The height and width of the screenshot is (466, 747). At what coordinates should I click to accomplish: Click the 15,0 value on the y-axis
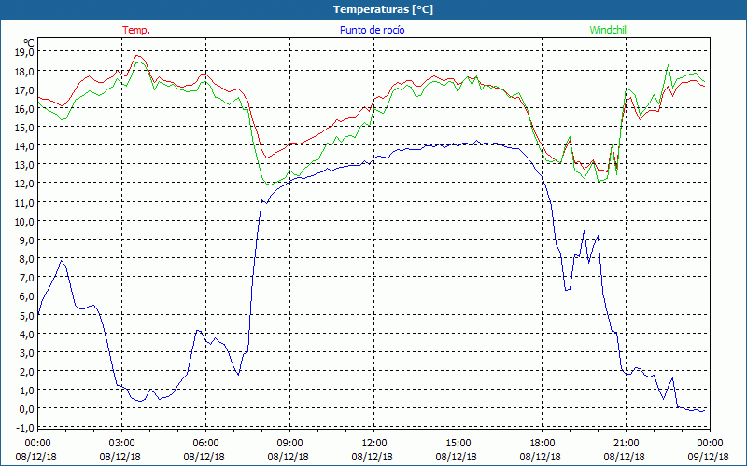coord(25,127)
